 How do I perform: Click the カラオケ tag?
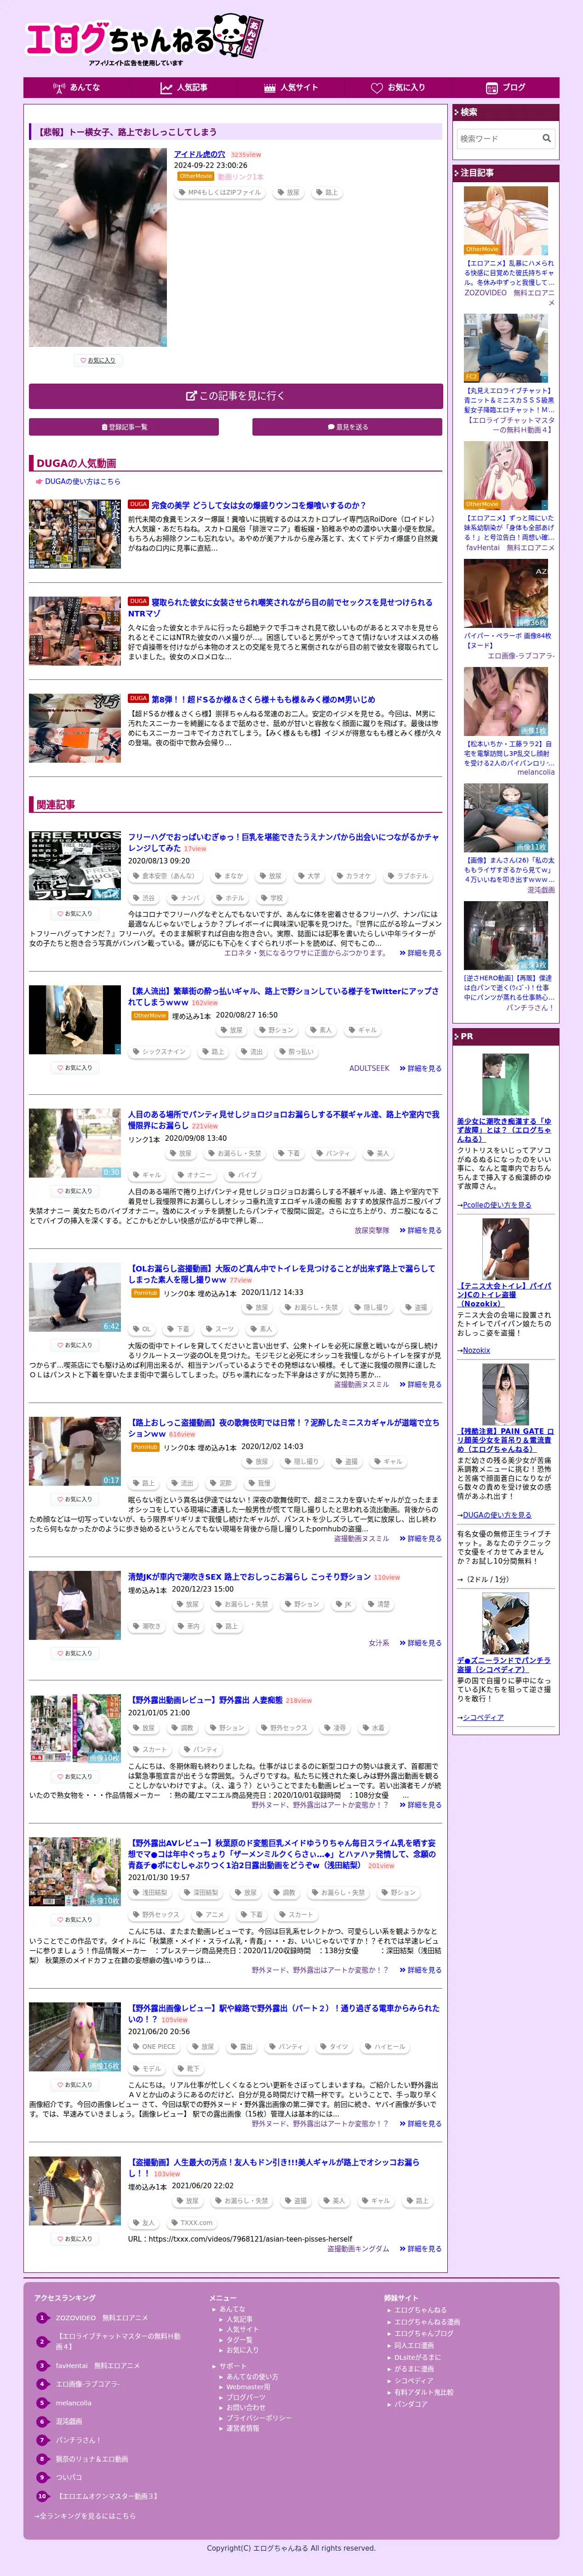[x=353, y=876]
